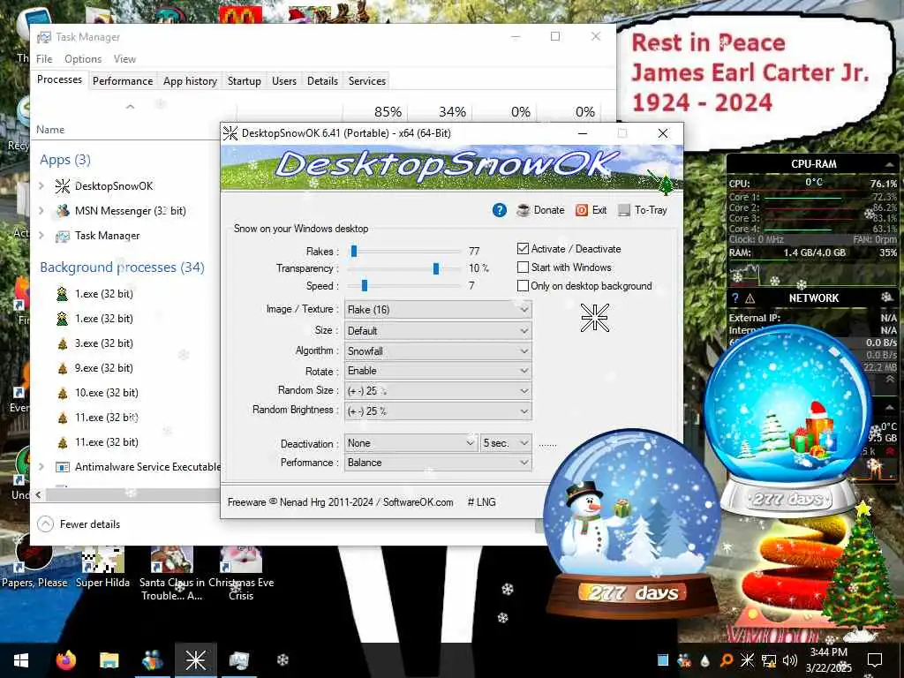Viewport: 904px width, 678px height.
Task: Click the Task Manager app icon in process list
Action: [x=63, y=236]
